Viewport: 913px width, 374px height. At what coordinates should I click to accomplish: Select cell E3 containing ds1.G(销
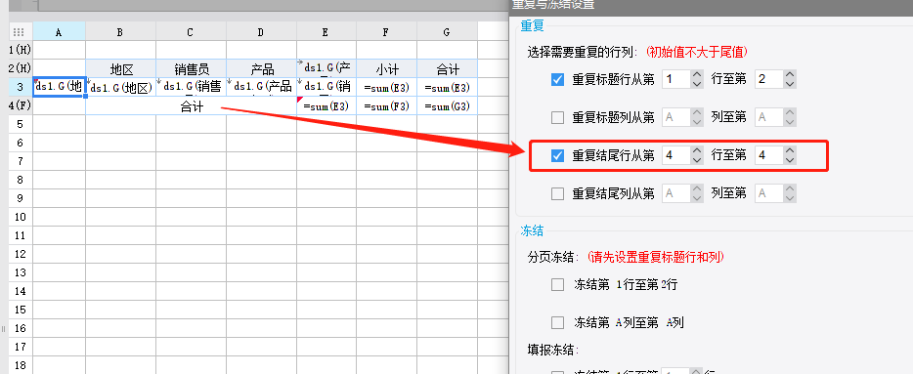[326, 87]
